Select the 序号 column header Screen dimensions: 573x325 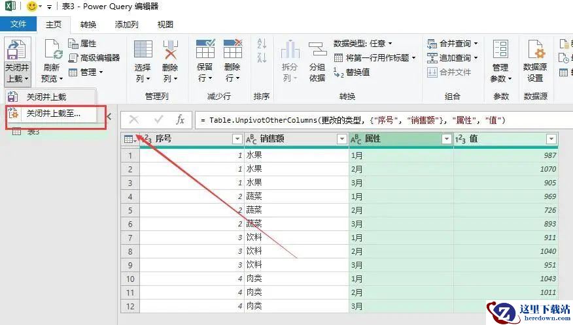click(x=192, y=139)
